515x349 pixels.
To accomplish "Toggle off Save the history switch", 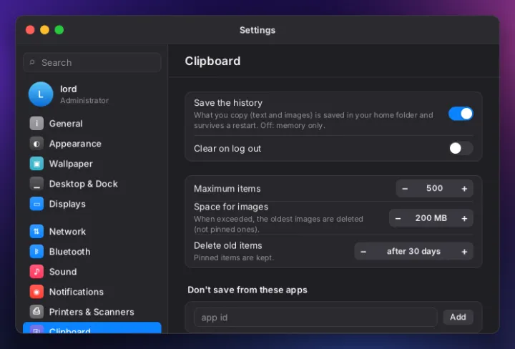I will point(461,114).
